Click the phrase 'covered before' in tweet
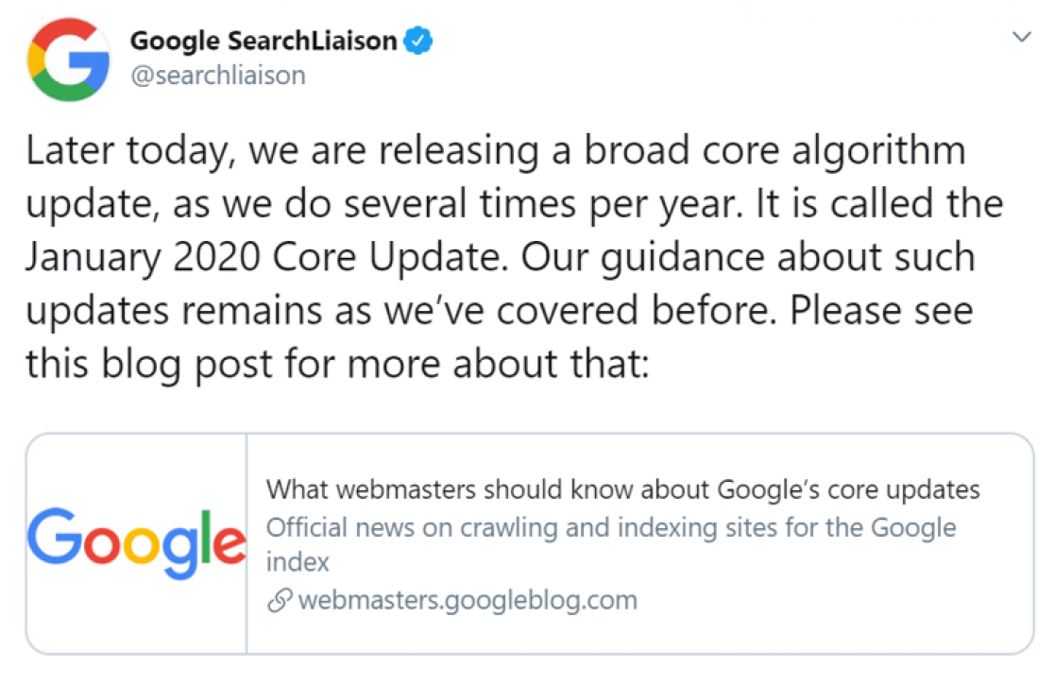Viewport: 1054px width, 685px height. [x=636, y=311]
